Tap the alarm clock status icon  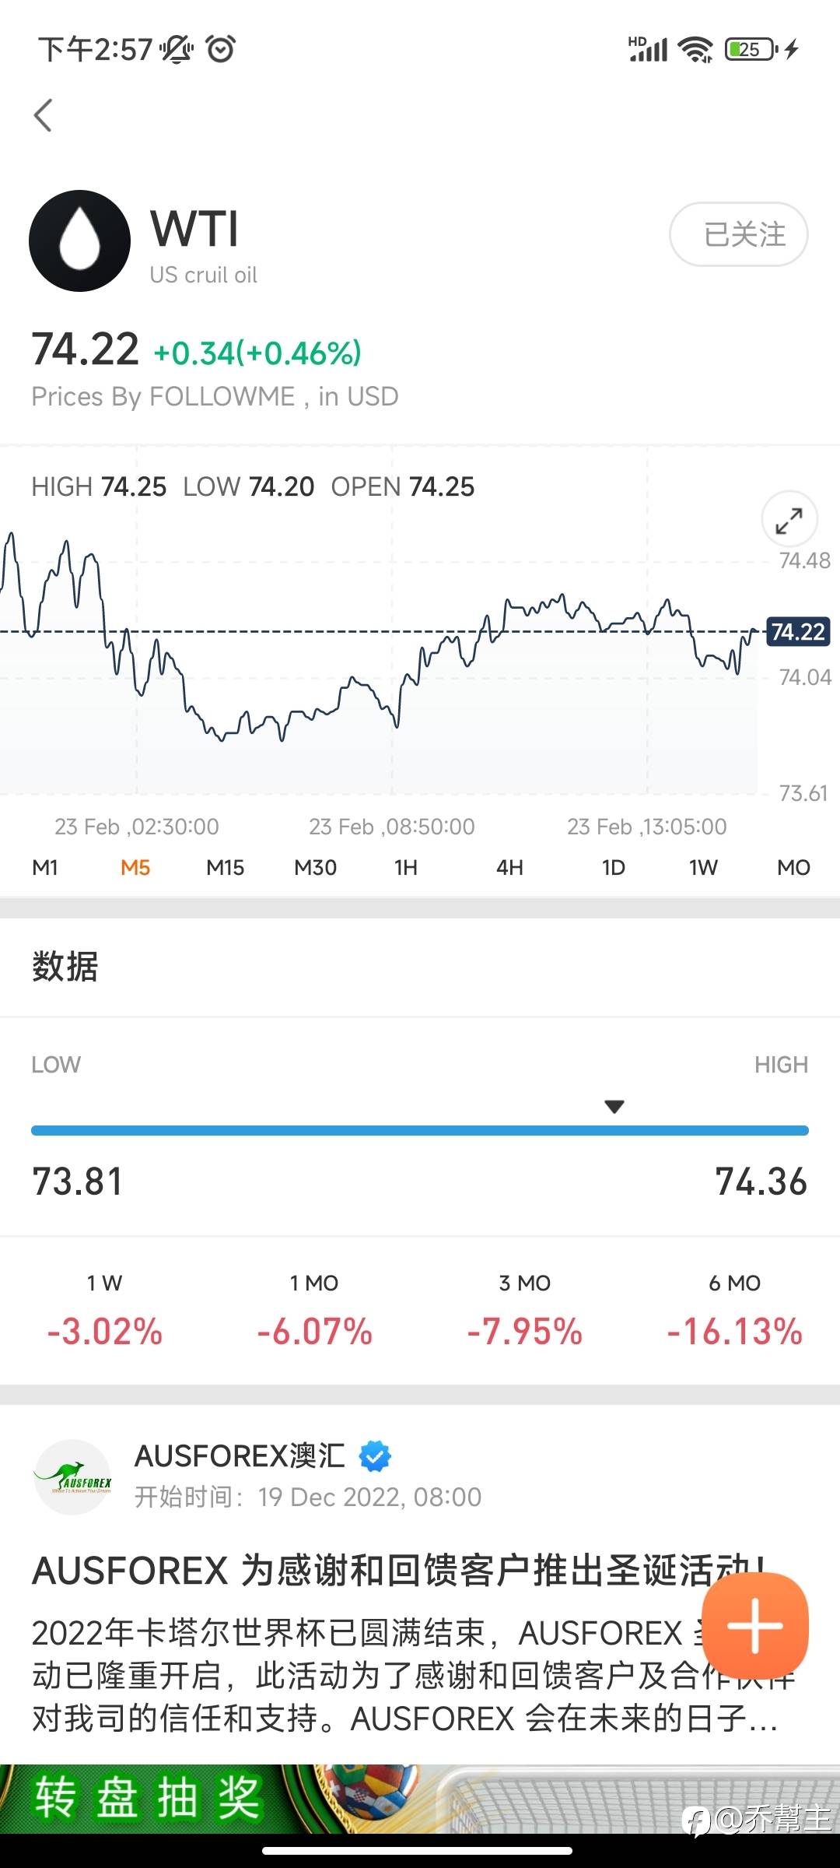pyautogui.click(x=221, y=50)
